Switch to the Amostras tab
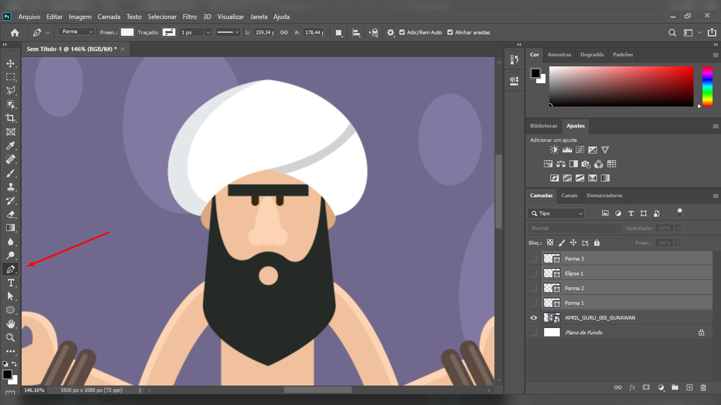The width and height of the screenshot is (721, 405). point(559,55)
